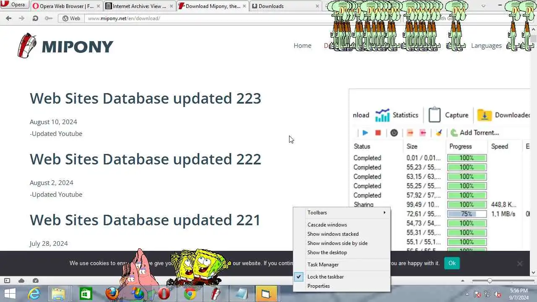Click the Opera Link cloud icon
This screenshot has height=302, width=537.
pos(21,281)
